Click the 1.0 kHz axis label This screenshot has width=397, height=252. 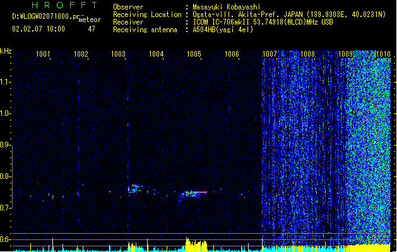[x=5, y=113]
